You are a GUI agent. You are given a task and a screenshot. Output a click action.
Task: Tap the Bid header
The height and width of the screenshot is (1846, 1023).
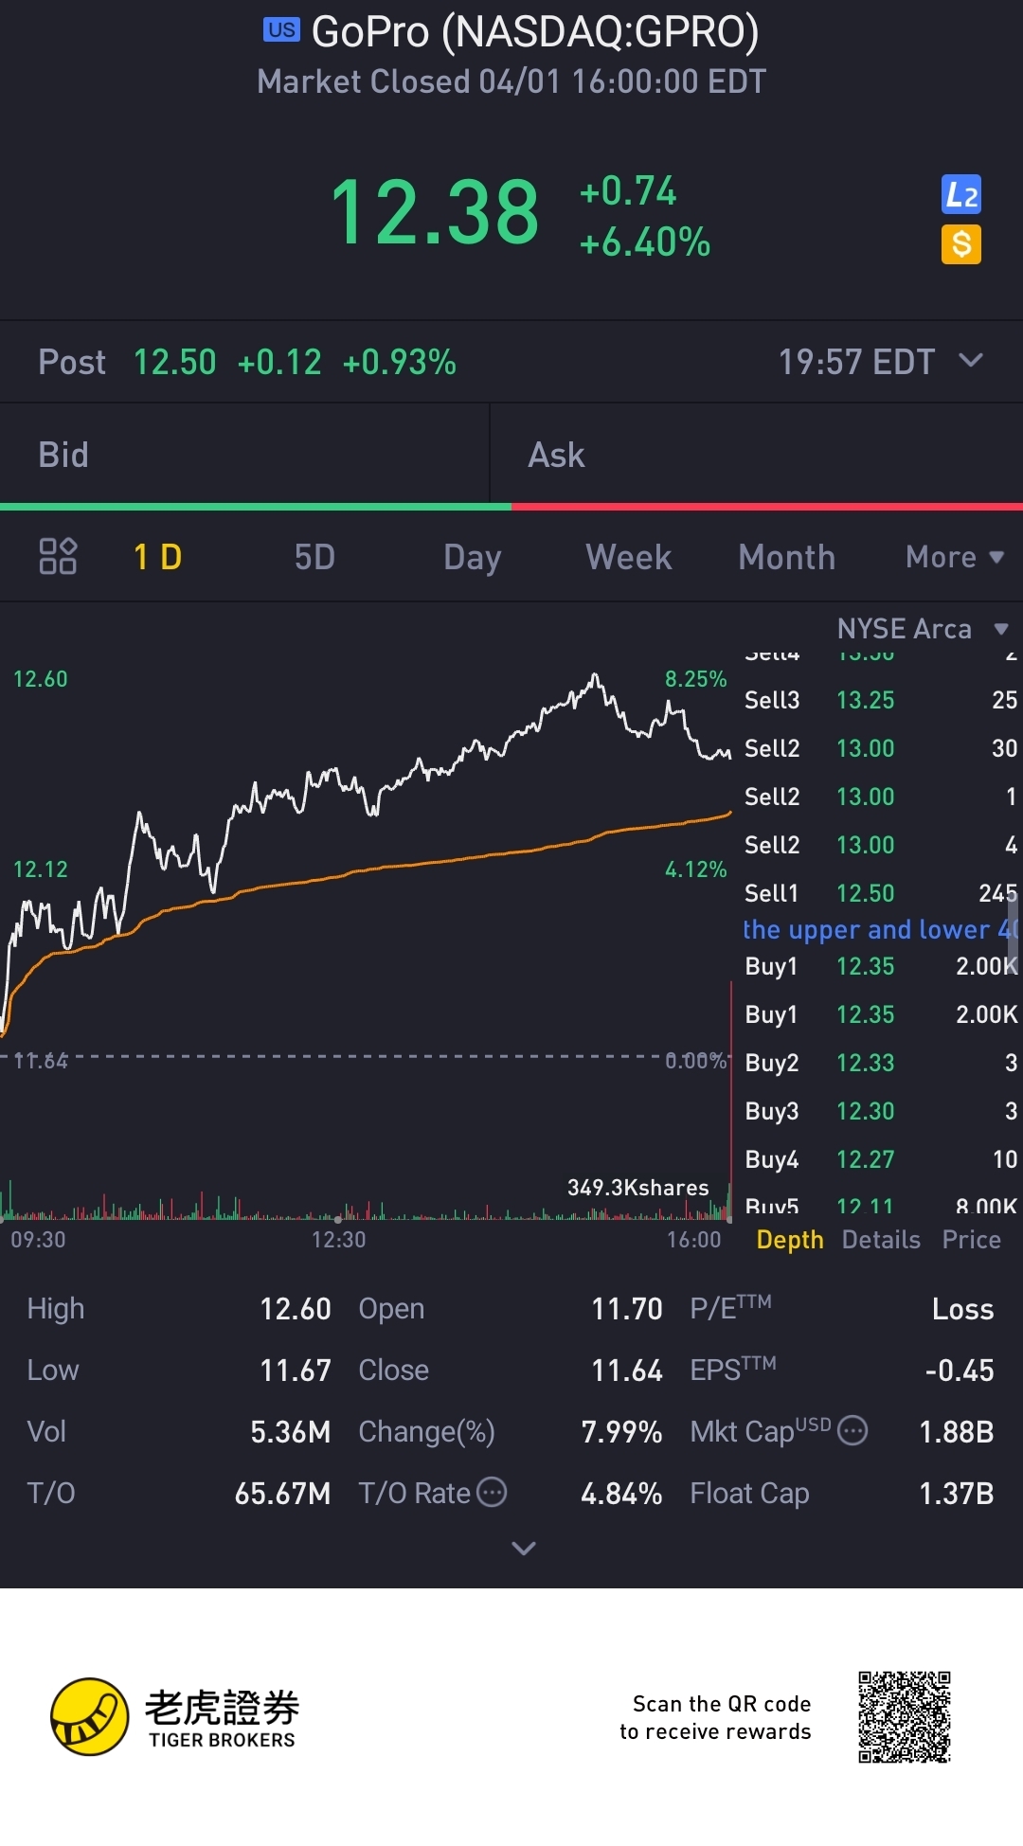point(63,455)
